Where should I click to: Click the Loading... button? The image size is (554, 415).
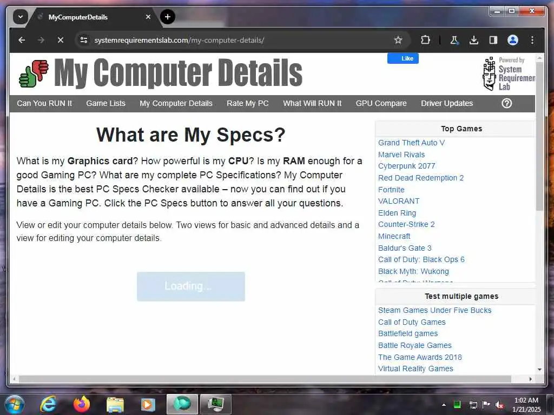[x=191, y=286]
